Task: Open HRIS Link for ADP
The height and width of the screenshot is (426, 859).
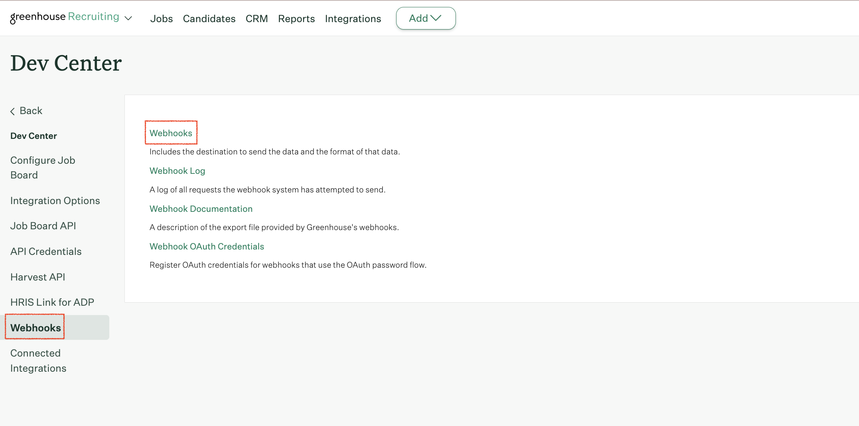Action: pos(52,302)
